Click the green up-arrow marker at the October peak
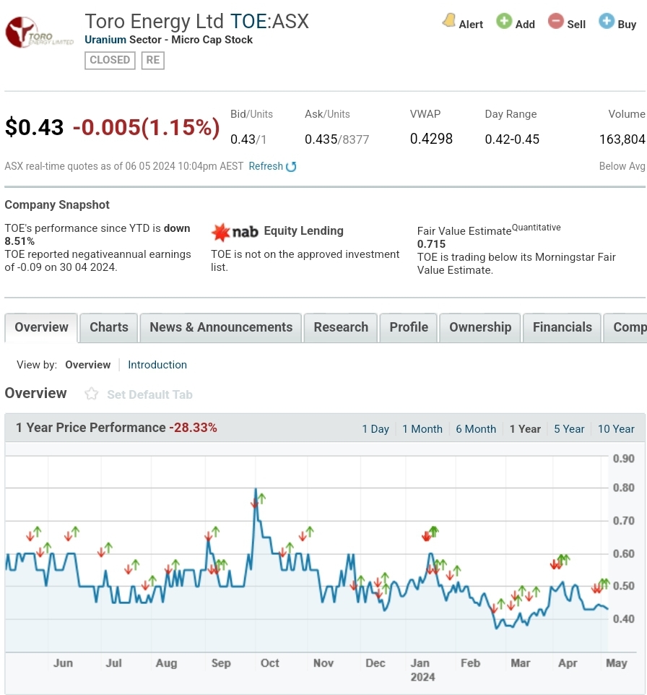The width and height of the screenshot is (647, 695). [x=261, y=498]
